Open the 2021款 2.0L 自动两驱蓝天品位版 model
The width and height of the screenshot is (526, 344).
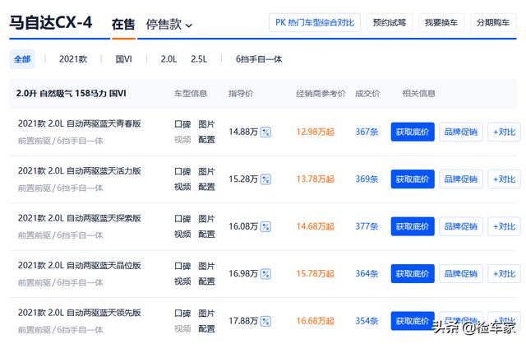pos(80,266)
